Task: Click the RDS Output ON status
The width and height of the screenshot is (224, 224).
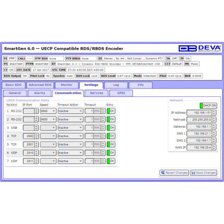Action: point(16,76)
